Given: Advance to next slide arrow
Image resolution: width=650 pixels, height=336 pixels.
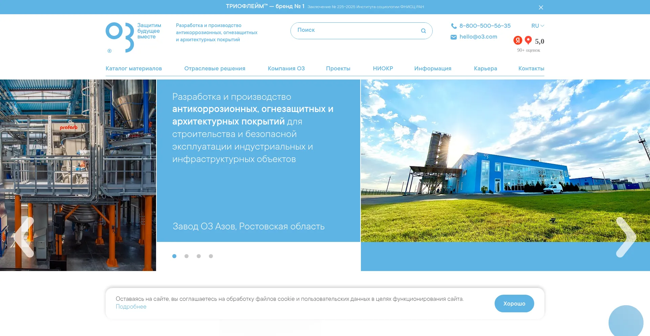Looking at the screenshot, I should click(x=626, y=237).
